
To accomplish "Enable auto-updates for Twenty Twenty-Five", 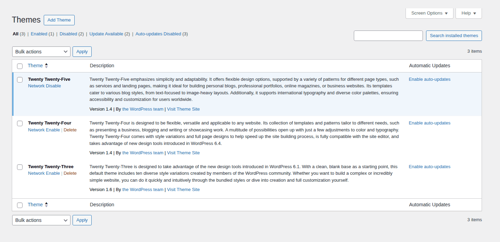I will [430, 79].
